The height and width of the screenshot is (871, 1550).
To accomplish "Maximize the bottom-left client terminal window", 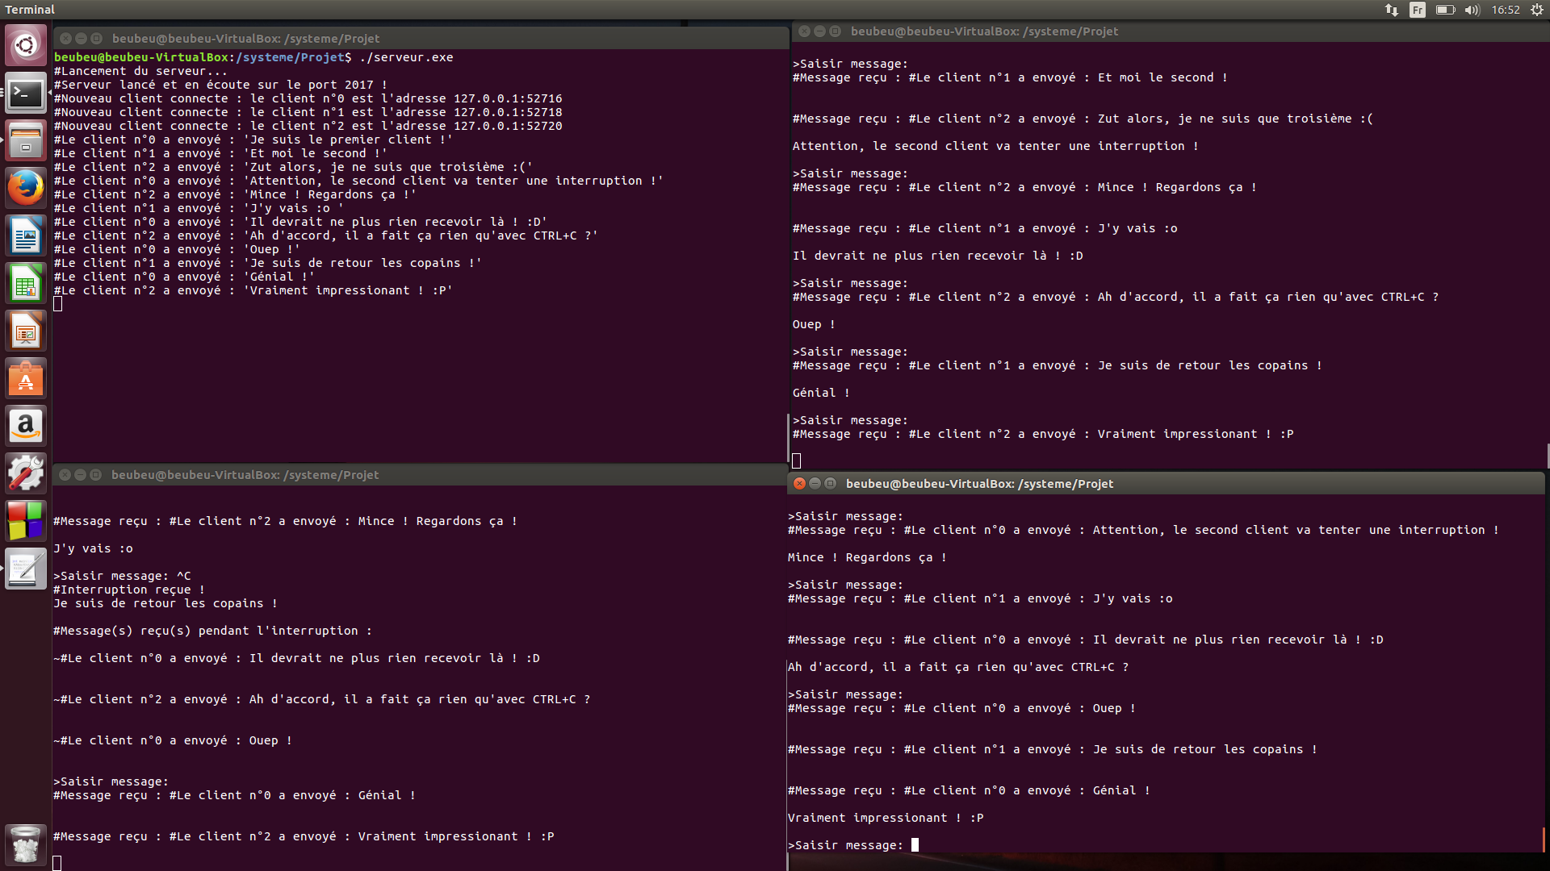I will (95, 475).
